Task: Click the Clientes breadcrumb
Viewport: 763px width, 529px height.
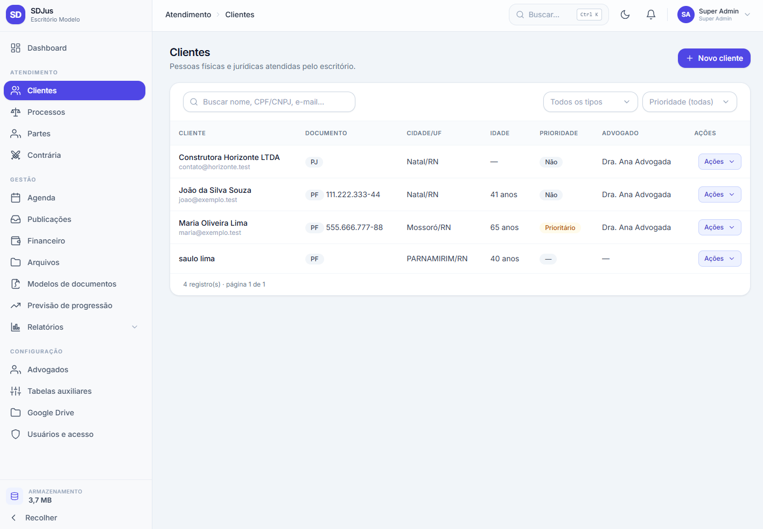Action: point(240,15)
